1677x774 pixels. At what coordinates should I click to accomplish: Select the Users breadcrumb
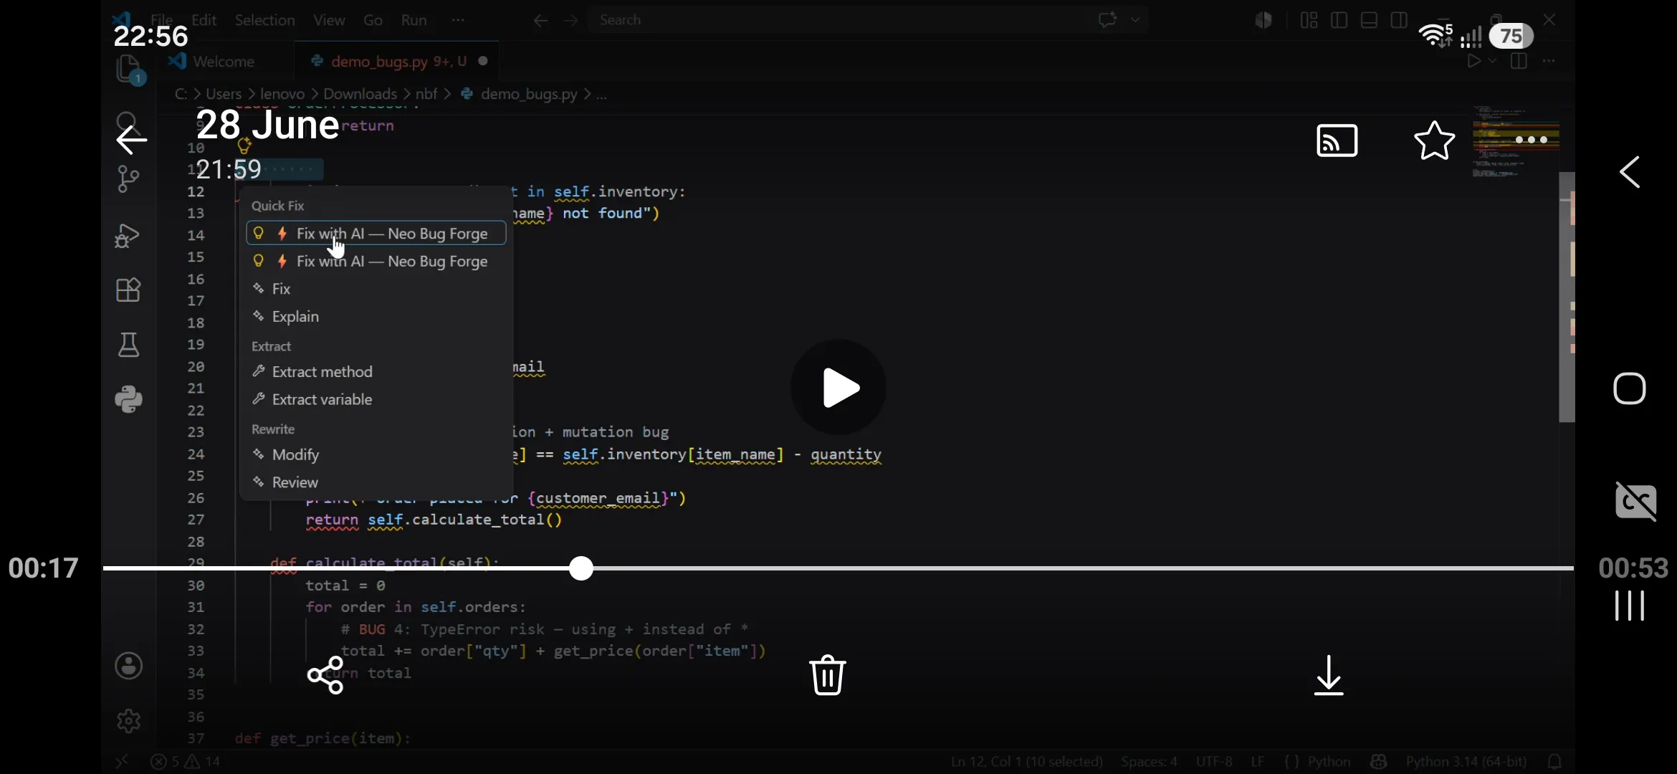coord(224,94)
